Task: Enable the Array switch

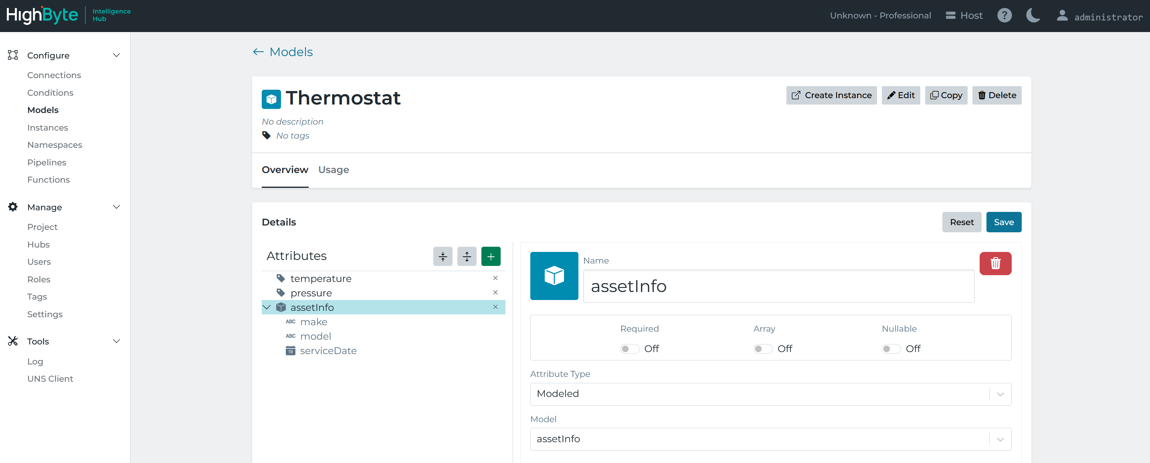Action: (x=762, y=348)
